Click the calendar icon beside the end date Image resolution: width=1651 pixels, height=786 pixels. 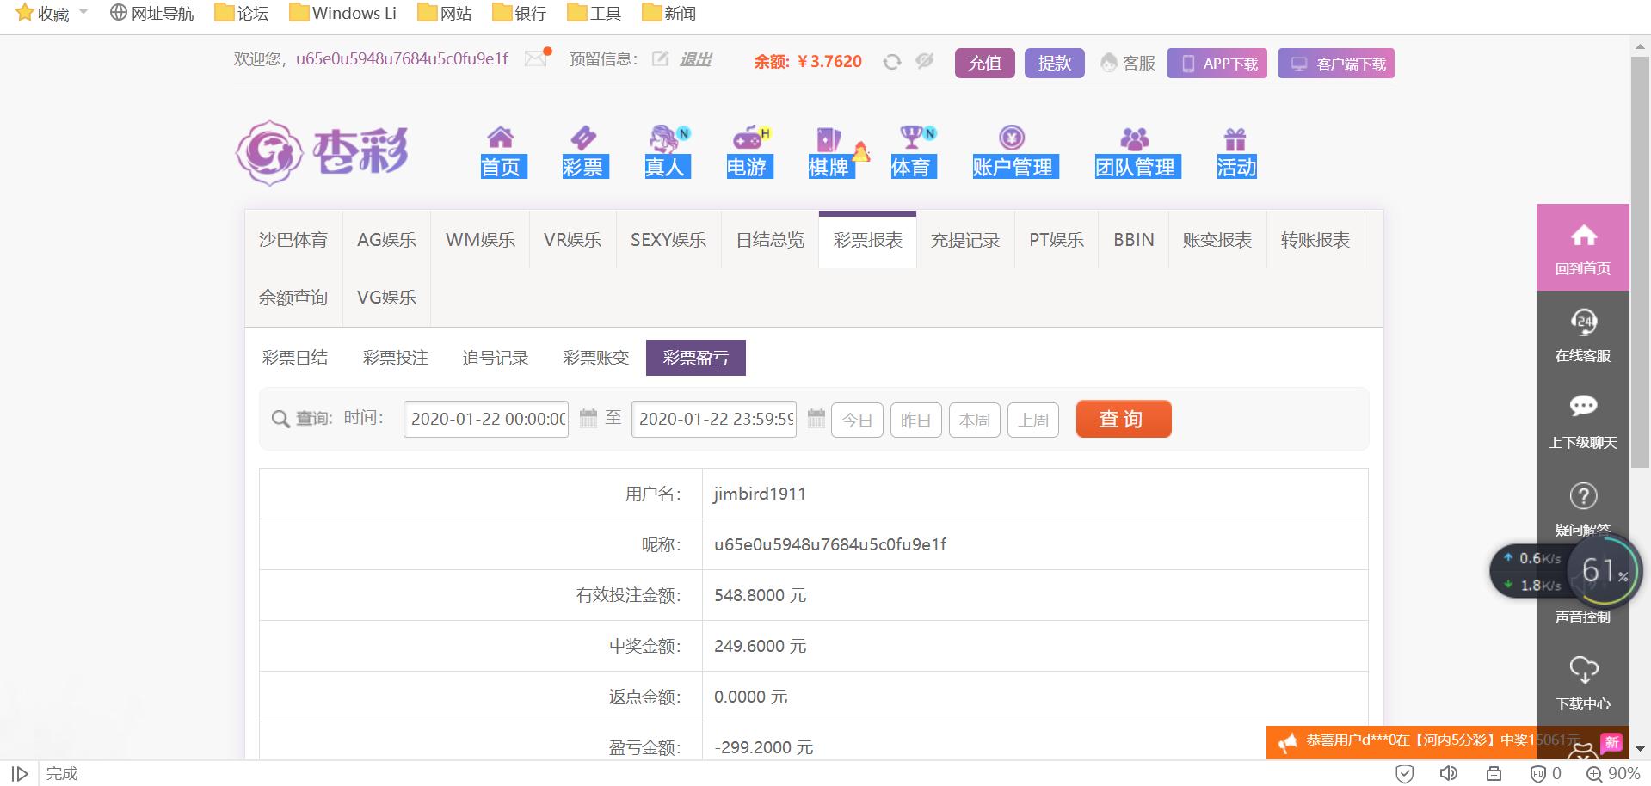coord(816,420)
